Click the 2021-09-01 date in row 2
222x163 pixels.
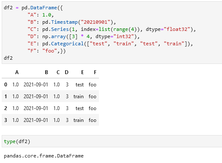[36, 108]
